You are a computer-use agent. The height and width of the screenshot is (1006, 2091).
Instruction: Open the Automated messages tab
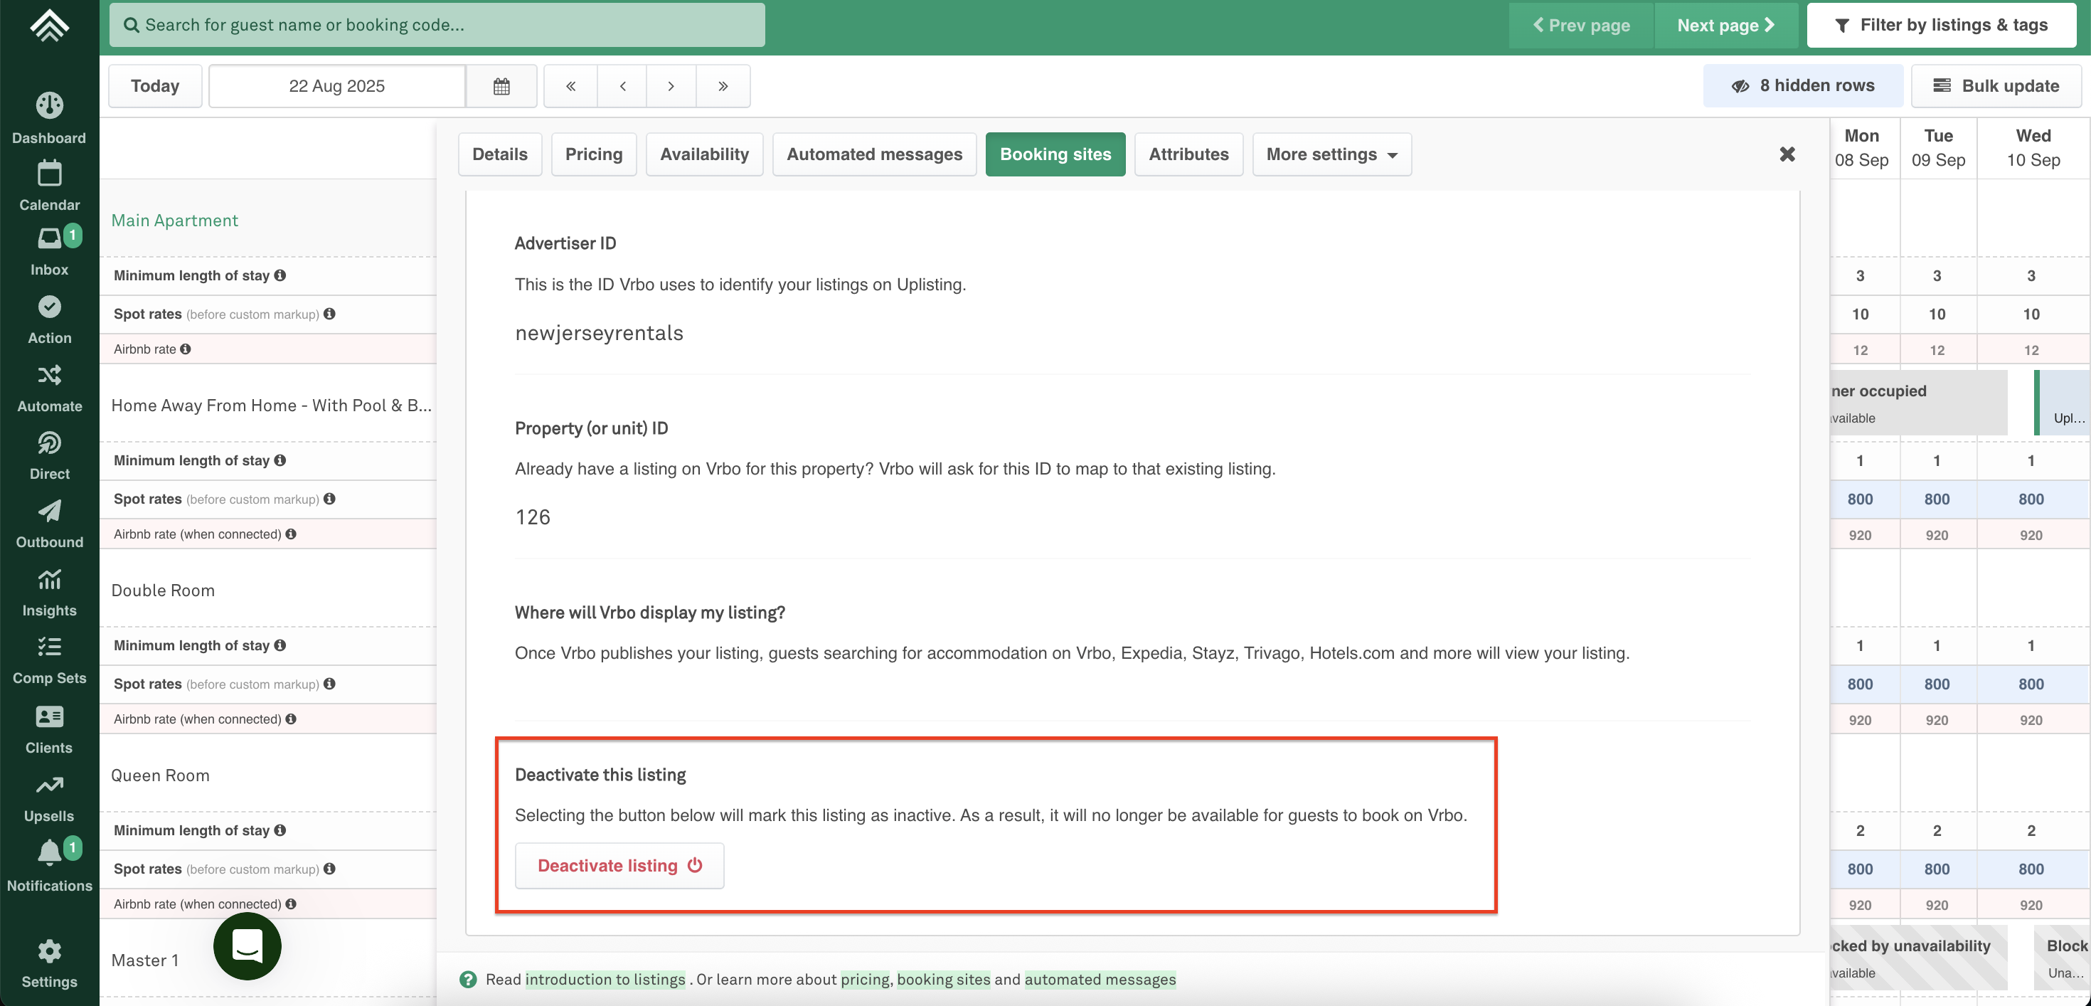click(x=874, y=154)
